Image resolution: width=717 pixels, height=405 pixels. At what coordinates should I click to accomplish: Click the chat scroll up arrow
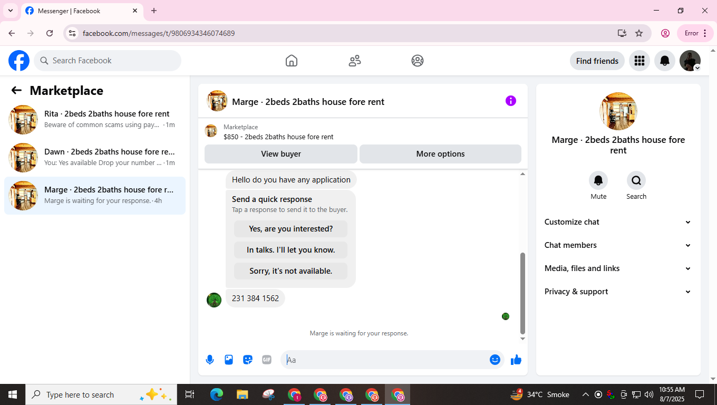(522, 173)
